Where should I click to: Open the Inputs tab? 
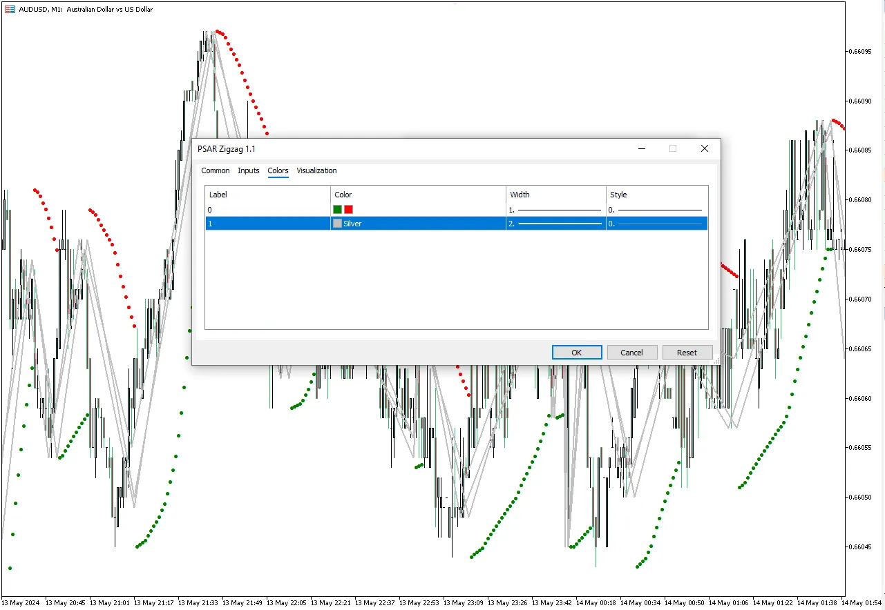point(249,170)
